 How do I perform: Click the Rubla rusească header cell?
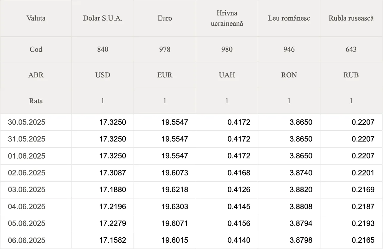coord(351,18)
